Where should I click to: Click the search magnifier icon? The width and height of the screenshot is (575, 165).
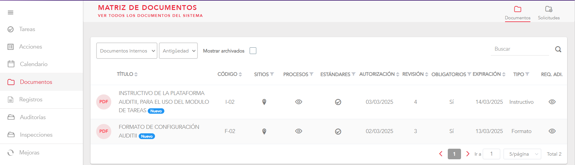[558, 49]
